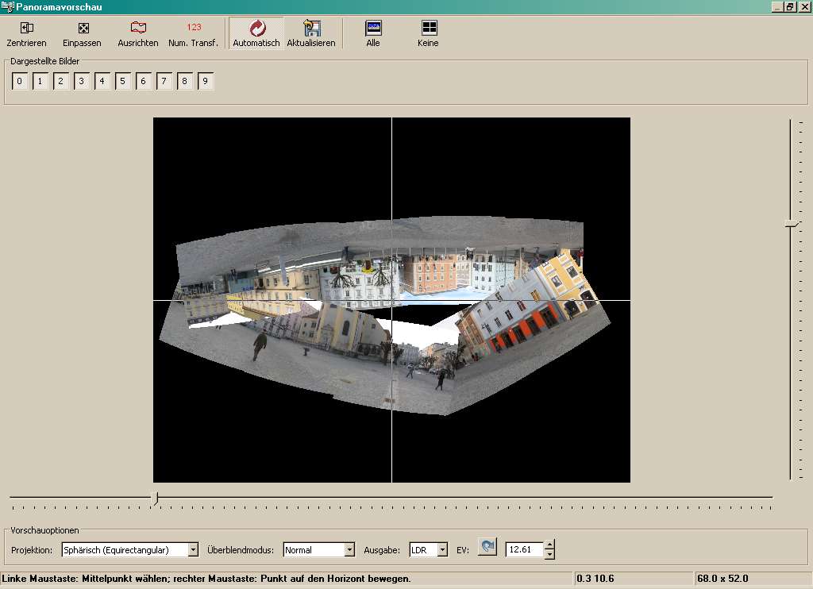Toggle display of image 3
This screenshot has height=589, width=813.
pos(82,81)
